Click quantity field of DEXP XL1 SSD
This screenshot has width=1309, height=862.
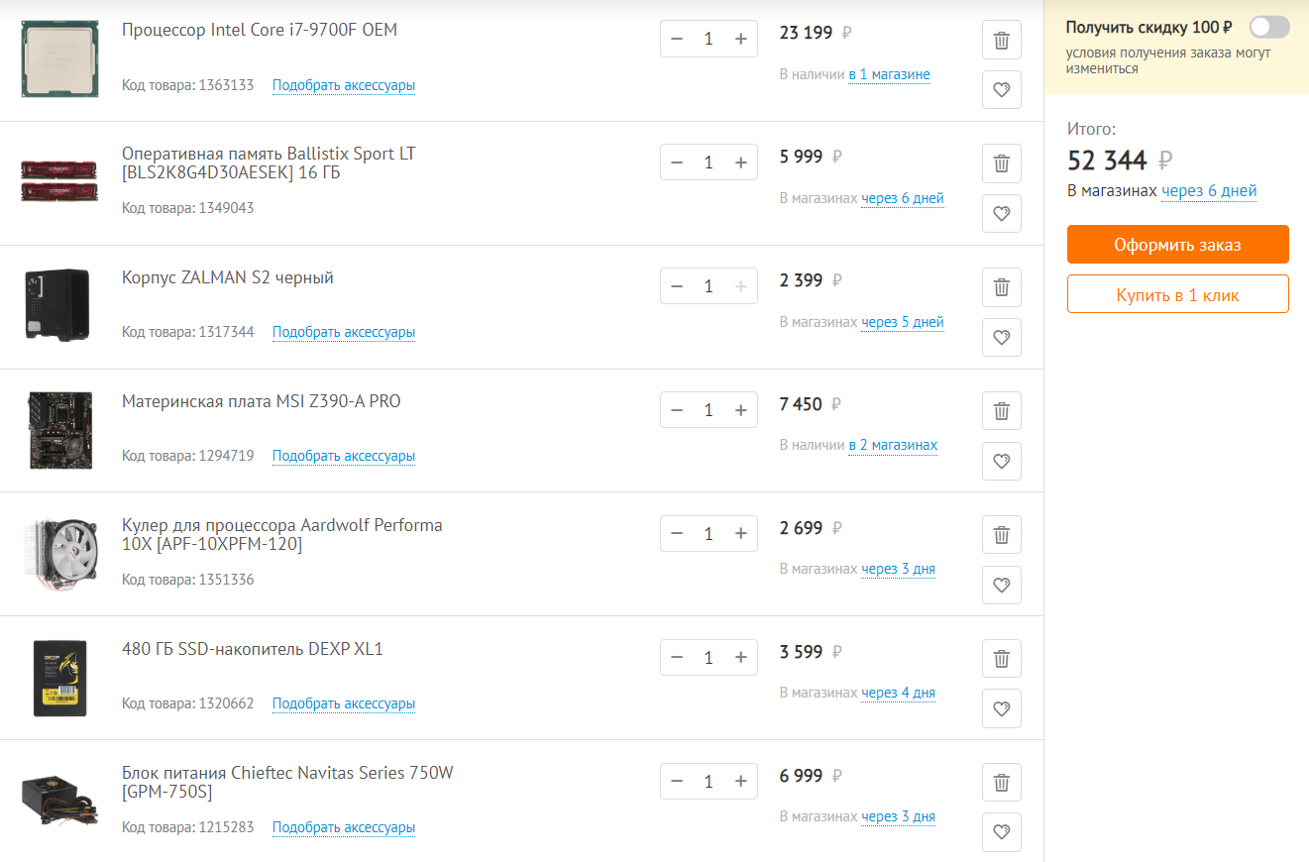click(709, 658)
